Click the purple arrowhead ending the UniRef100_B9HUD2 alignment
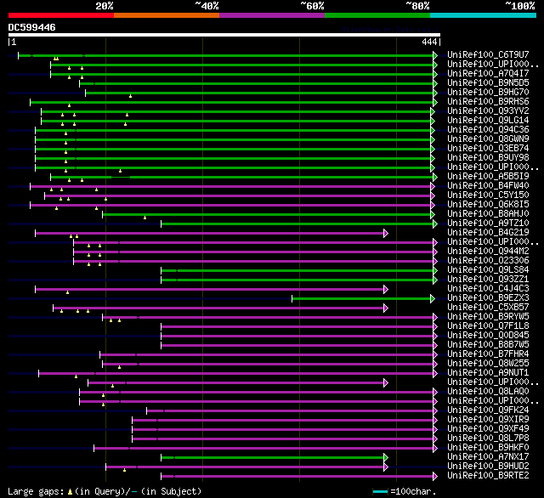Screen dimensions: 544x498 click(x=386, y=467)
